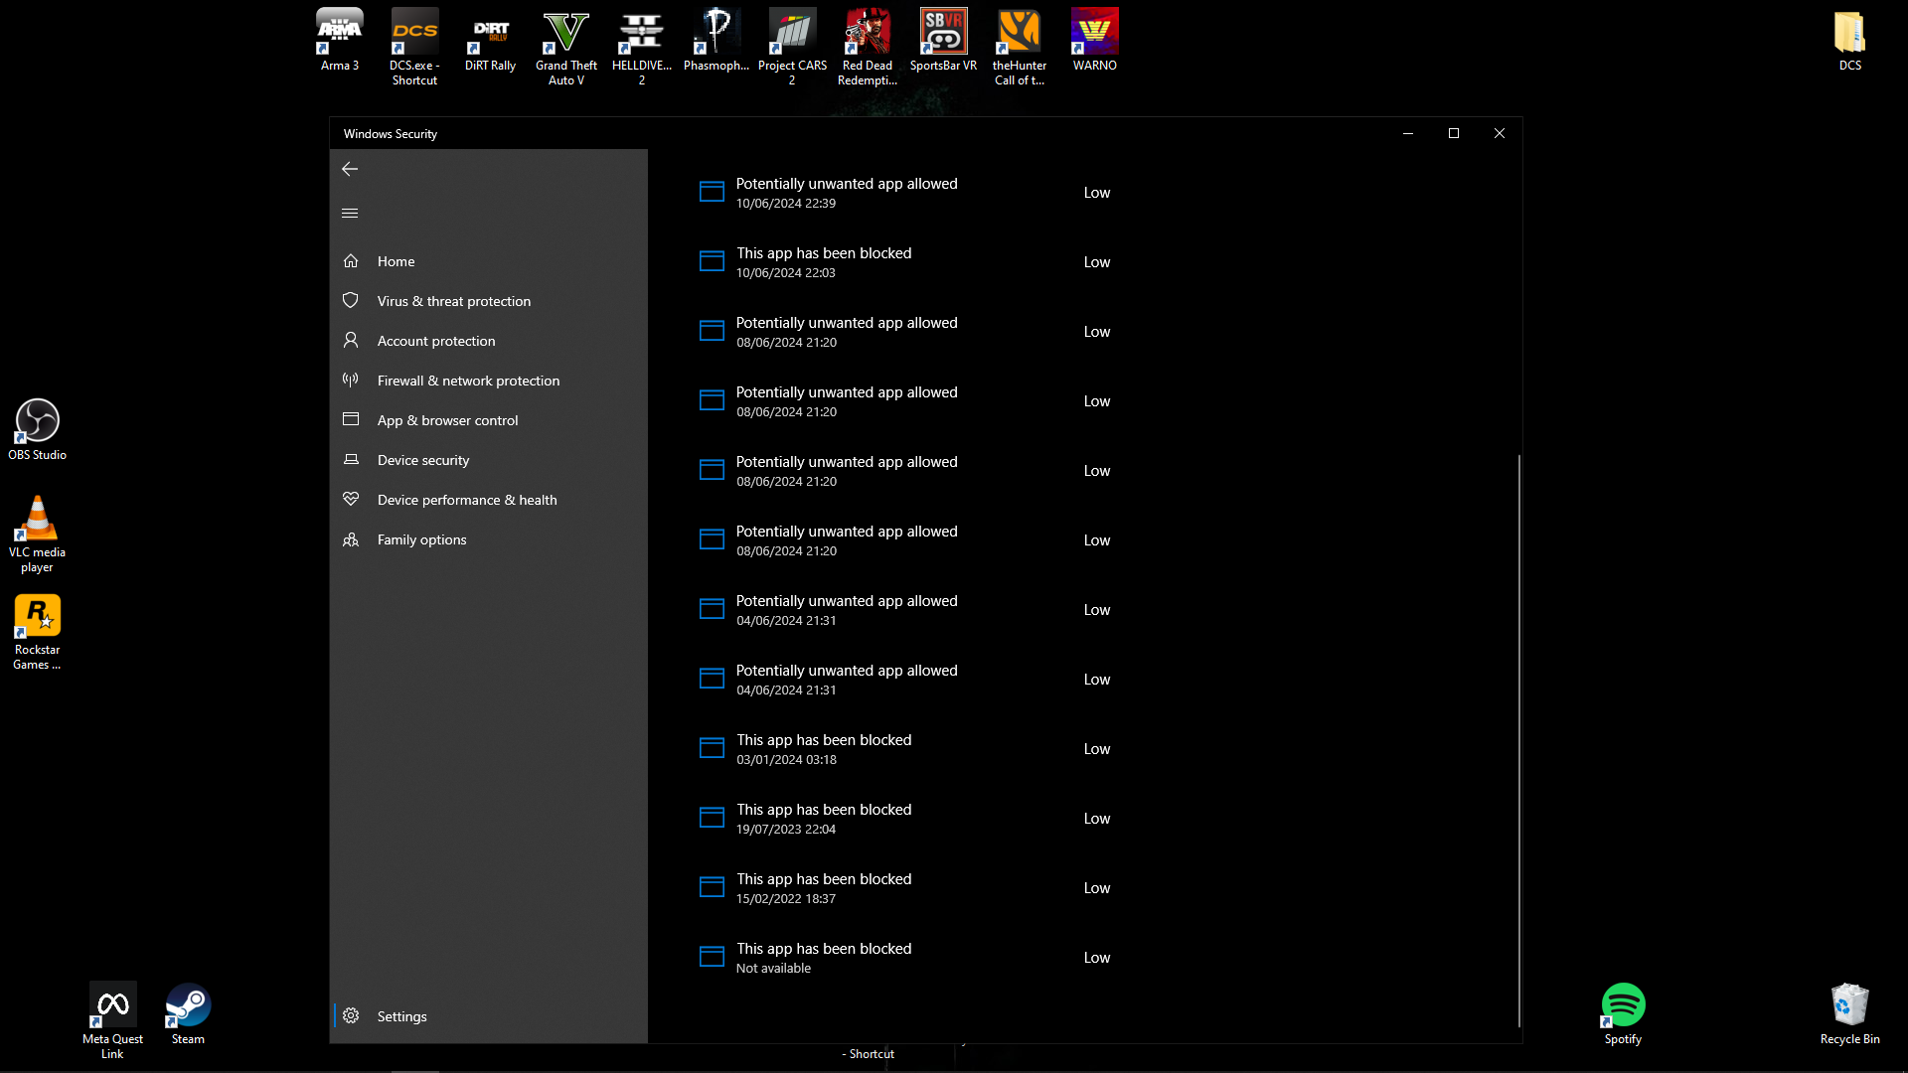Expand blocked entry dated 03/01/2024 03:18
Viewport: 1908px width, 1073px height.
click(904, 749)
